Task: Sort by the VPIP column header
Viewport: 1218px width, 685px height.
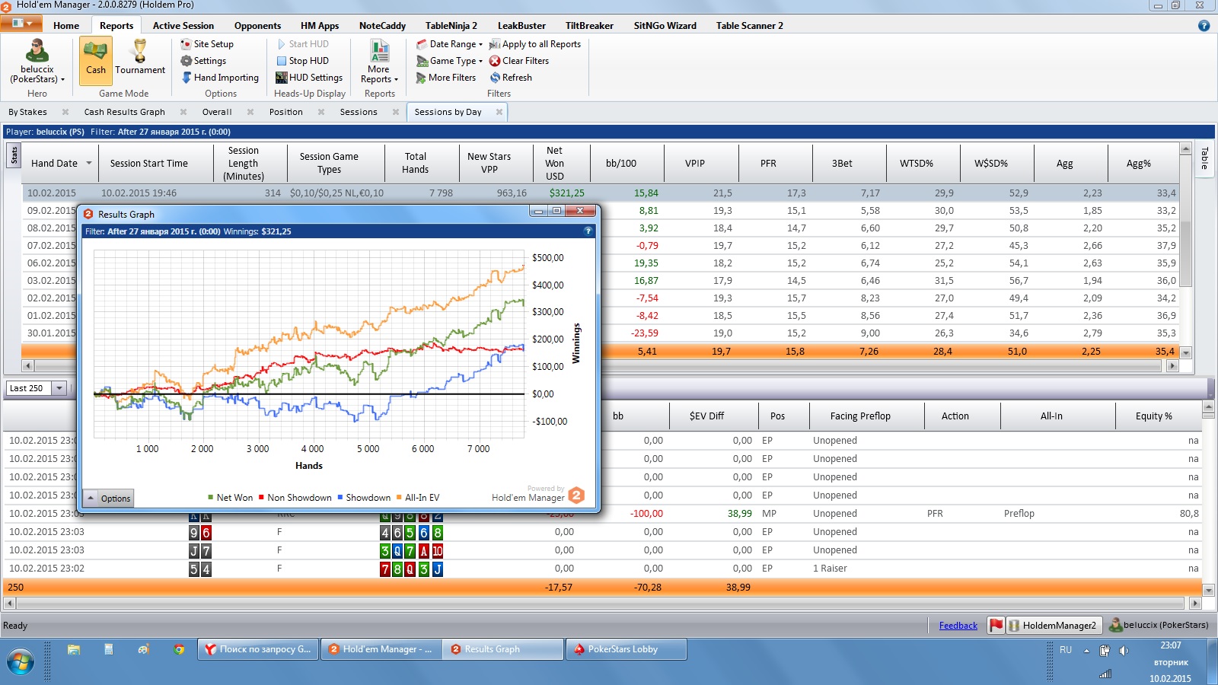Action: [x=700, y=163]
